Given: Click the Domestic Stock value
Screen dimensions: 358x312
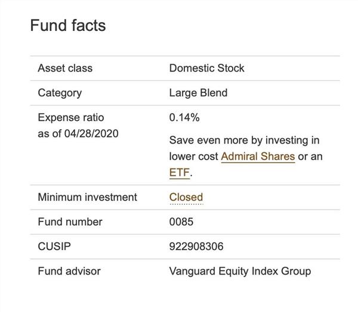Looking at the screenshot, I should pos(206,68).
